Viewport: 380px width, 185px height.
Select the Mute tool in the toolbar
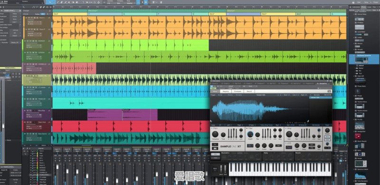tap(69, 2)
